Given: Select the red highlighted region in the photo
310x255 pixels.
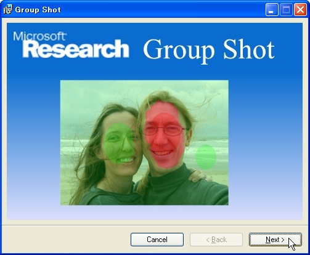Looking at the screenshot, I should (x=164, y=134).
